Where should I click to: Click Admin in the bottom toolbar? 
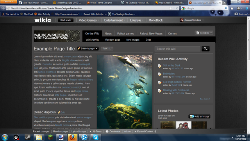coord(127,132)
